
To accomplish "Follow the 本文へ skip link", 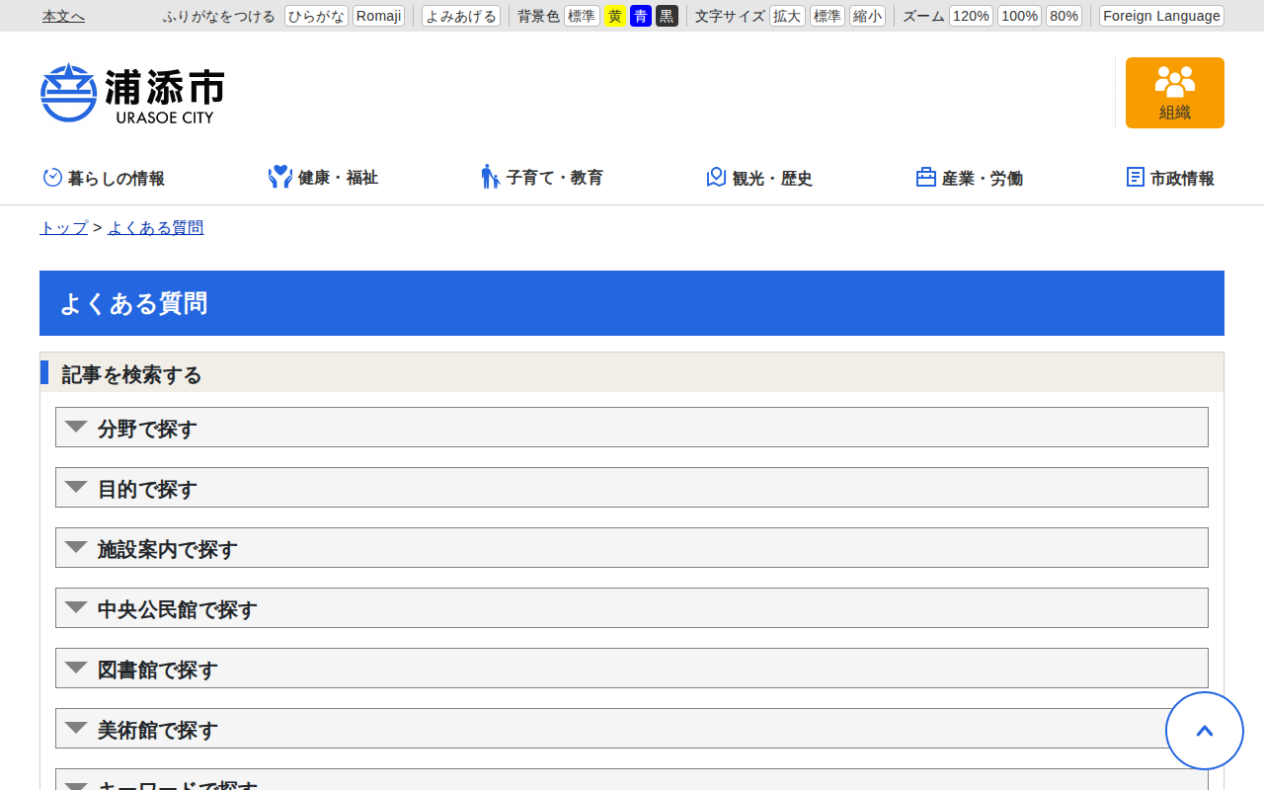I will 63,16.
